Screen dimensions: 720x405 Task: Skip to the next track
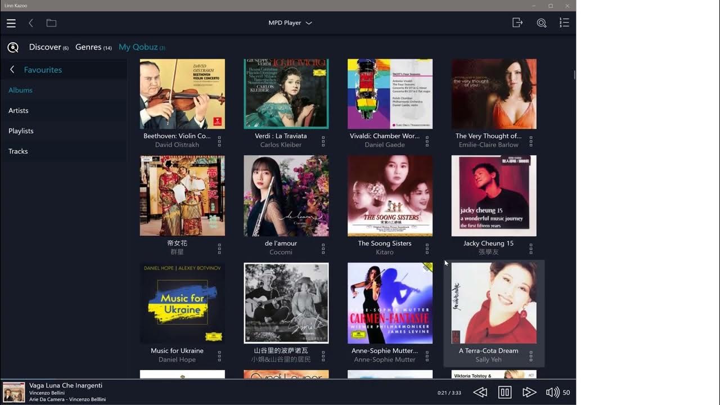(529, 393)
